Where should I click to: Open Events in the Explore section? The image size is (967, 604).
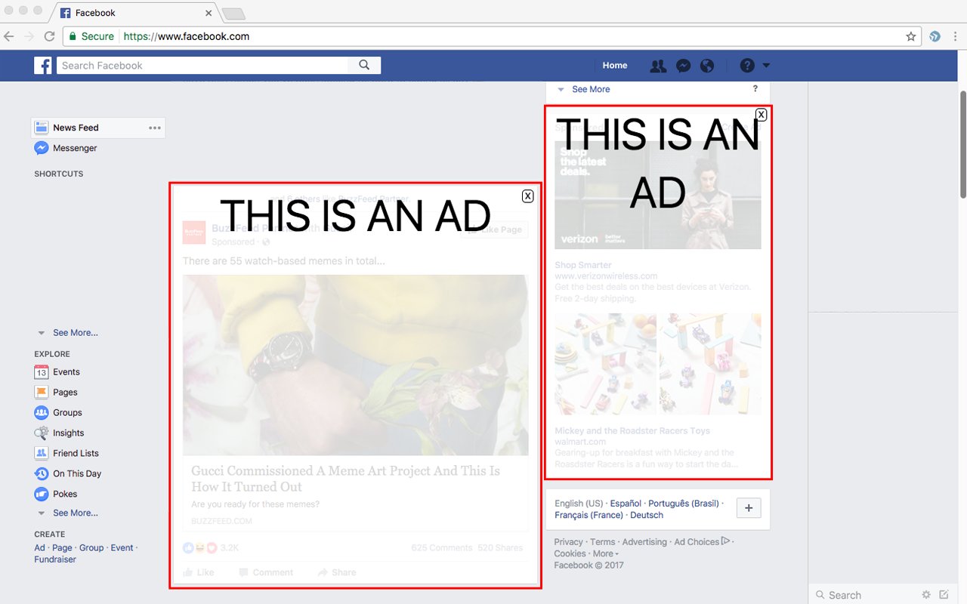66,371
